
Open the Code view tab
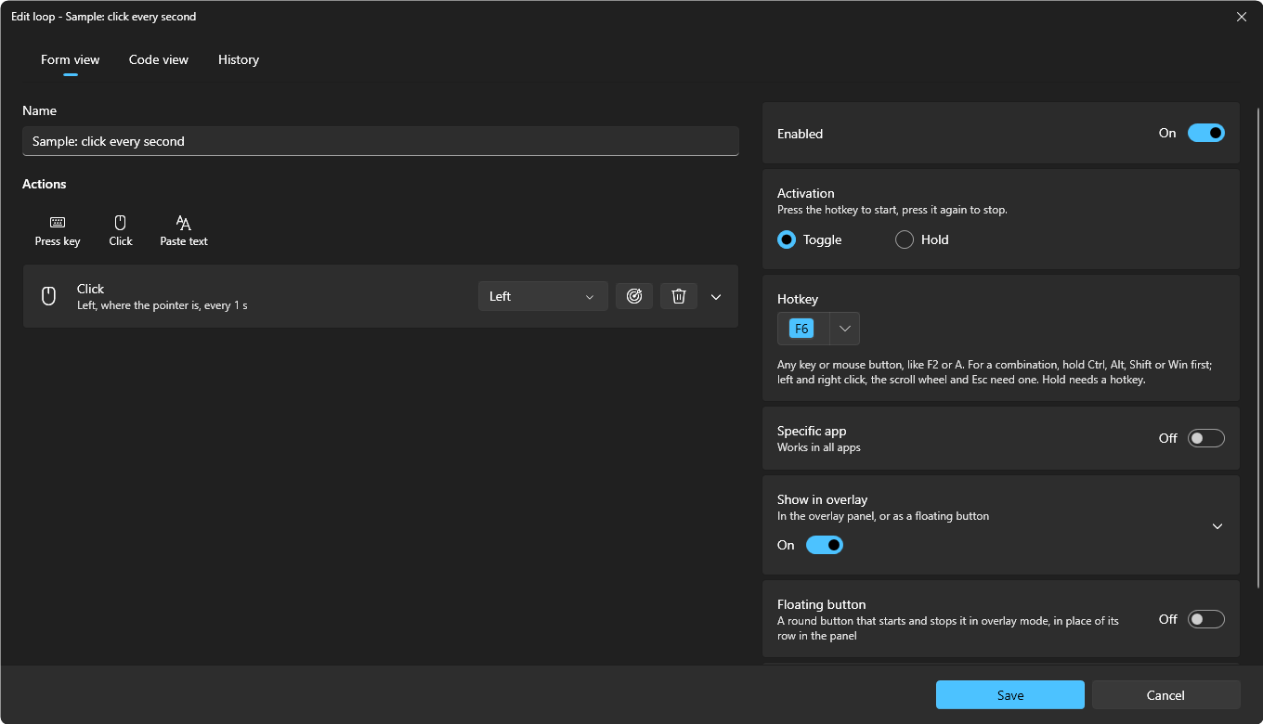[159, 59]
